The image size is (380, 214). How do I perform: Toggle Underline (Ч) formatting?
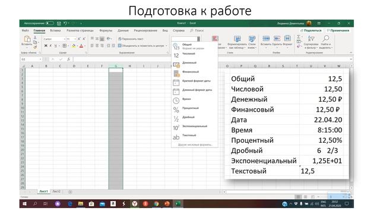[55, 46]
